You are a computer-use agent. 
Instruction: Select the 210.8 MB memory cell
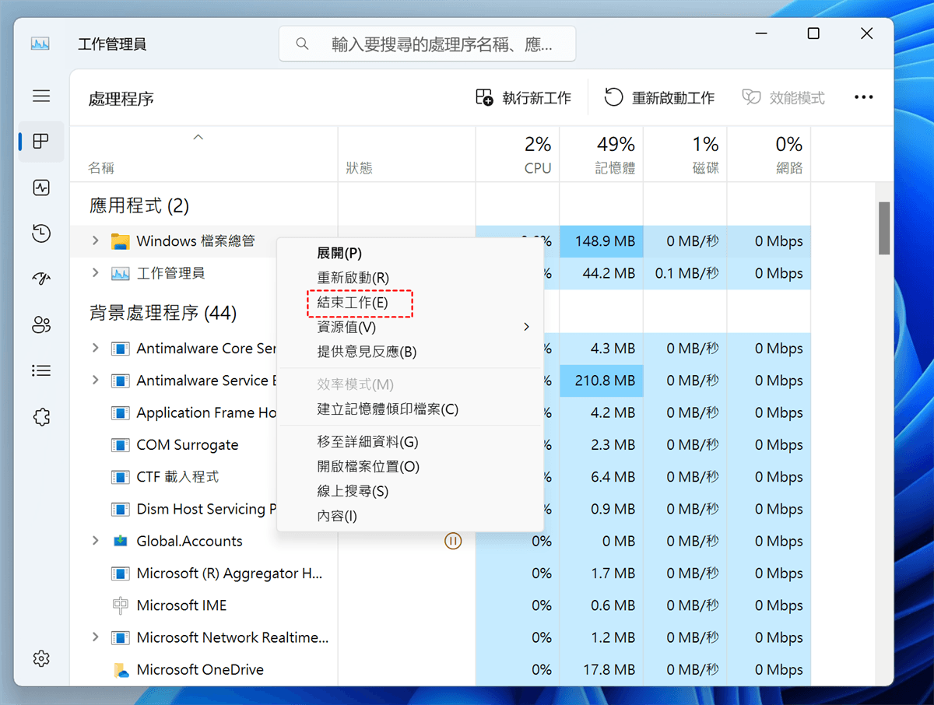tap(602, 381)
